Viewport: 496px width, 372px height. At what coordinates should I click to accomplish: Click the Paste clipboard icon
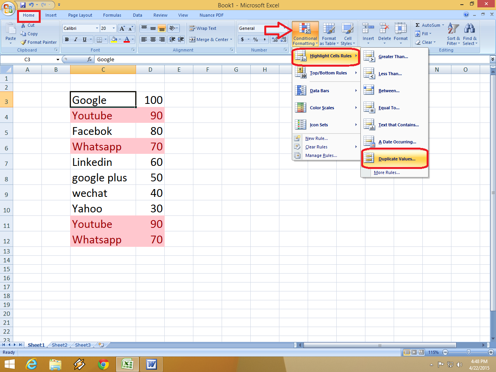10,29
